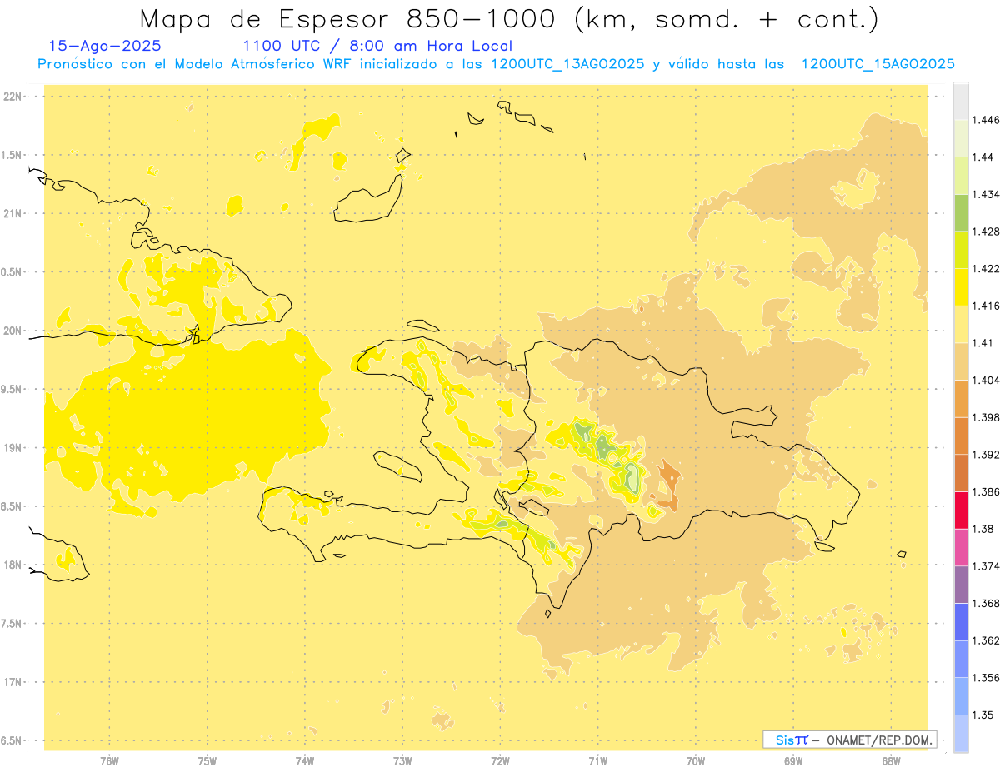Click the '1100 UTC / 8:00 am Hora Local' text

[x=377, y=47]
